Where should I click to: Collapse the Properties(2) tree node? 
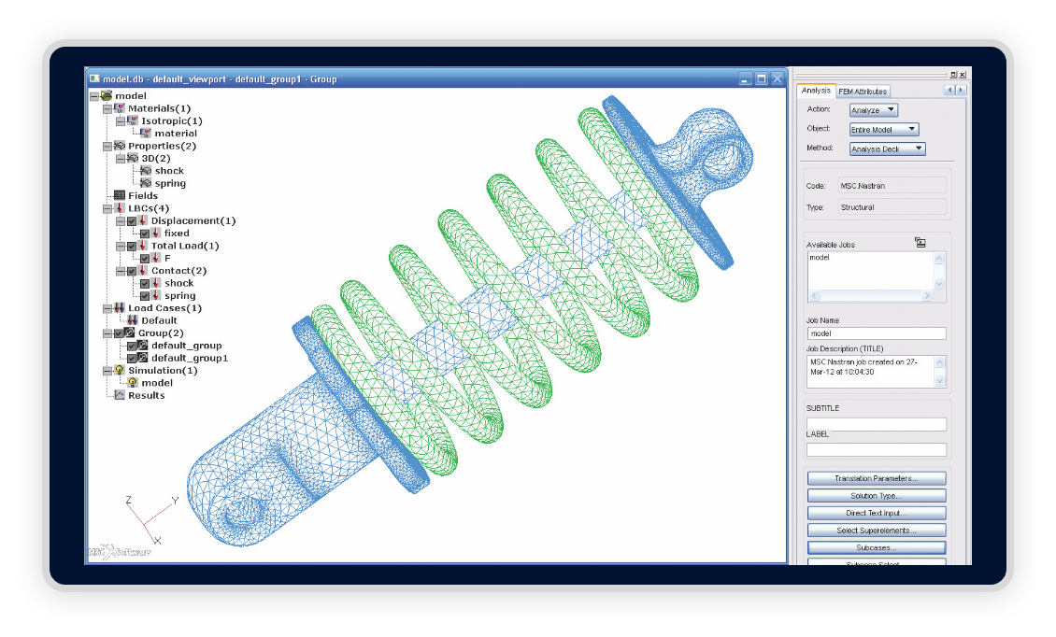107,146
